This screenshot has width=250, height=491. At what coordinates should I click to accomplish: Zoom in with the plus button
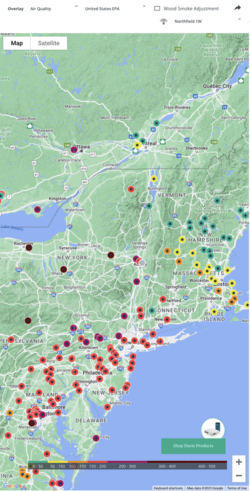click(239, 462)
